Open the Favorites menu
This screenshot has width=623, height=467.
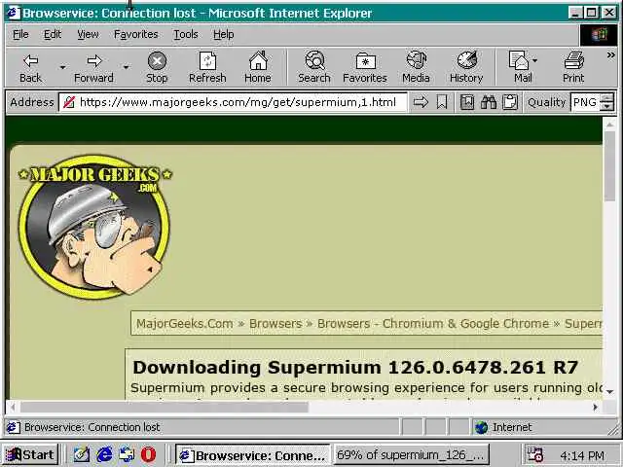pyautogui.click(x=136, y=35)
